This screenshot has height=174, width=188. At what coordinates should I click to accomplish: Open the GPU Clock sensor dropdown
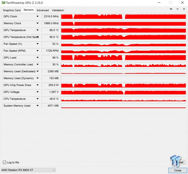coord(38,16)
